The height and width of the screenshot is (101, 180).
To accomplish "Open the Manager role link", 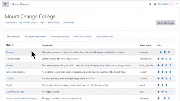I will (10, 52).
